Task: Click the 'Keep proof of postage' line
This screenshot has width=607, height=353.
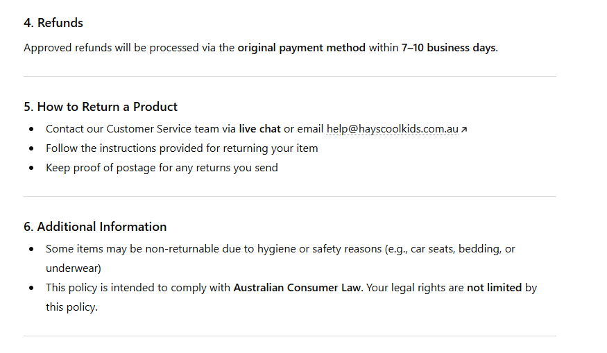Action: point(162,168)
